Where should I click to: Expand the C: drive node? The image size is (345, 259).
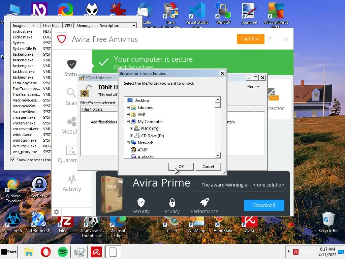coord(131,128)
